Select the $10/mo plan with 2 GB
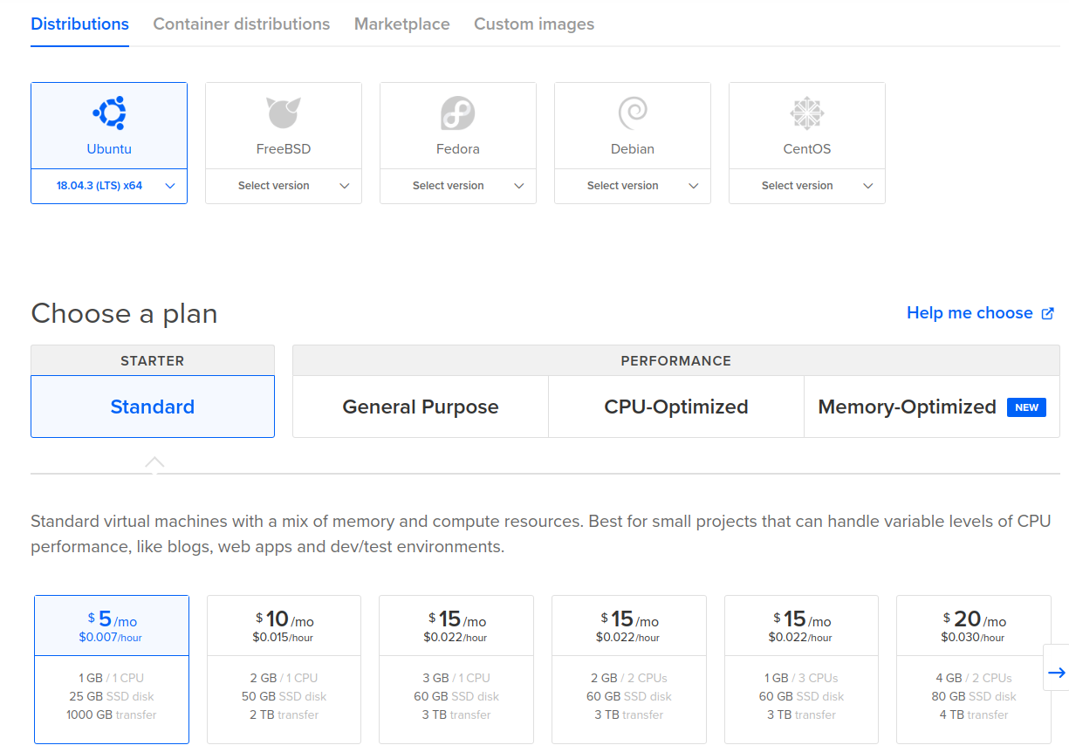1069x752 pixels. [x=284, y=669]
